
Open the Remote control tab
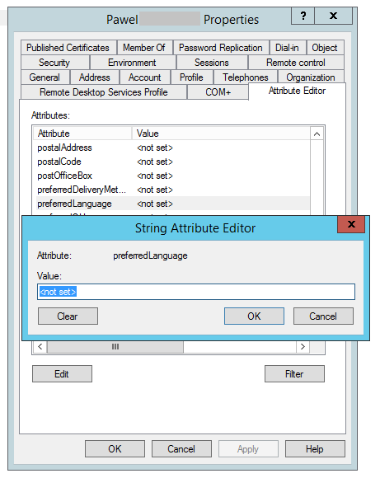(x=296, y=63)
